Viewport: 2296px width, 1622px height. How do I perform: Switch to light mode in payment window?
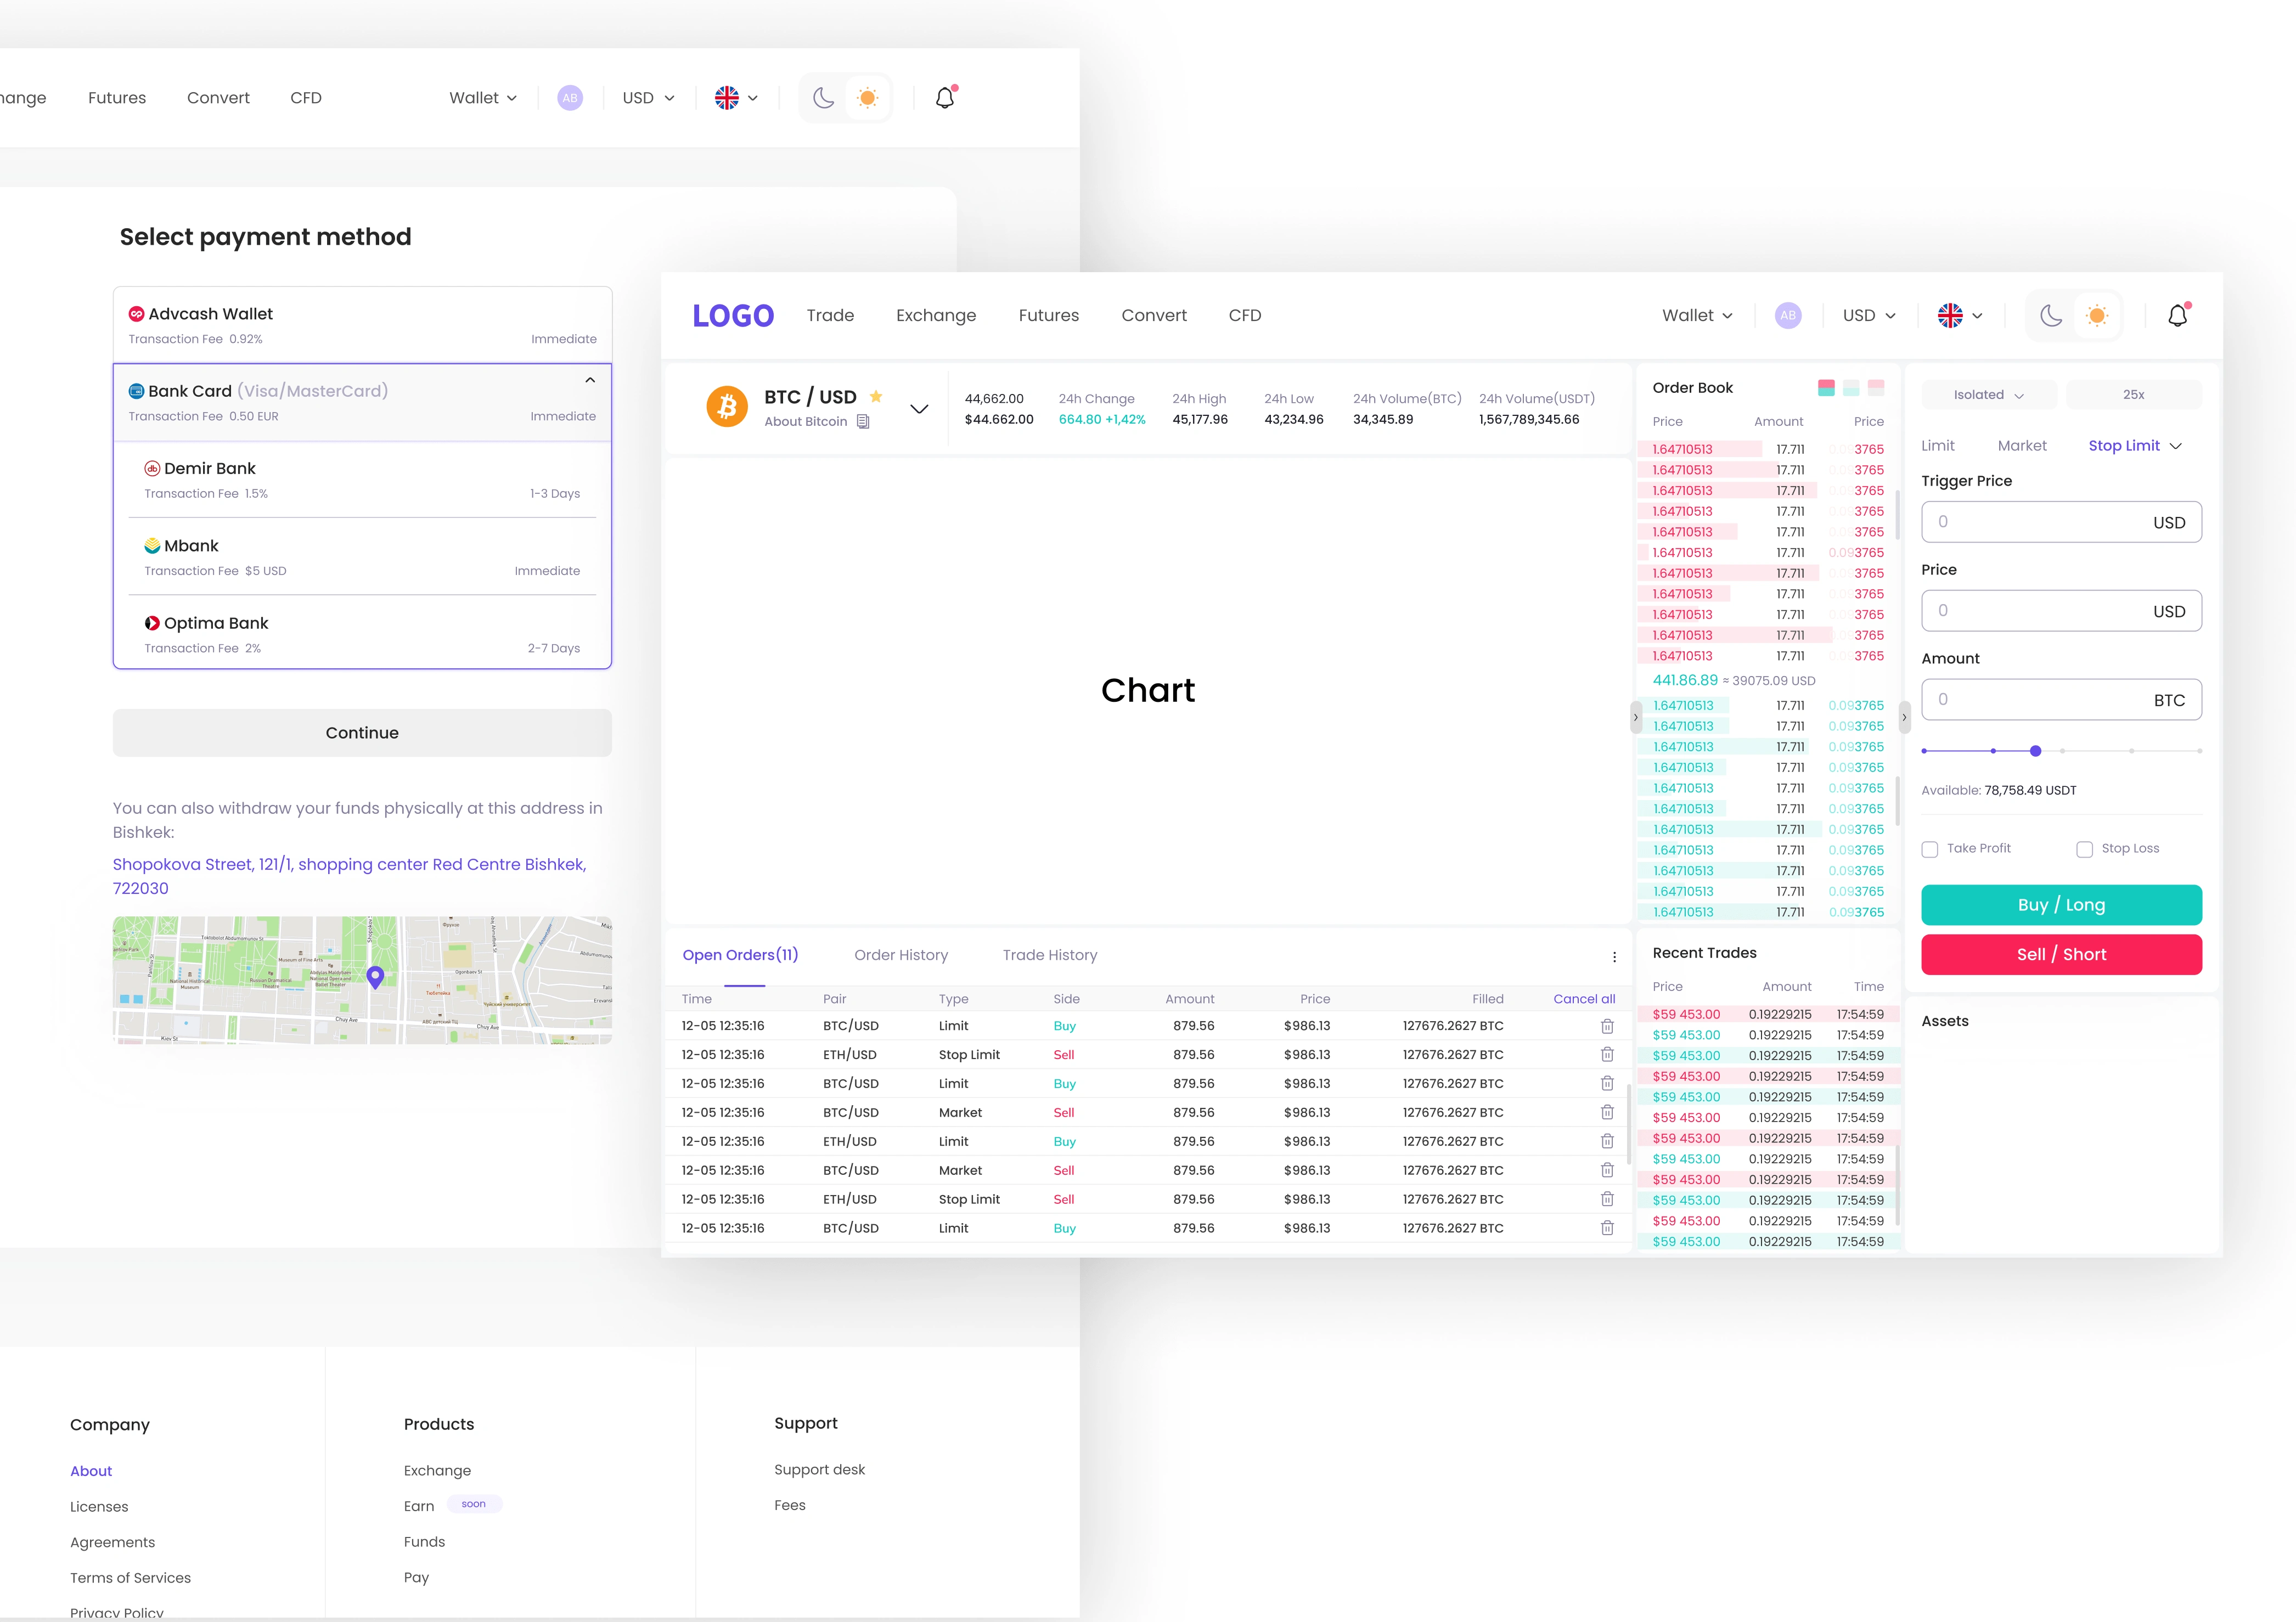tap(868, 98)
